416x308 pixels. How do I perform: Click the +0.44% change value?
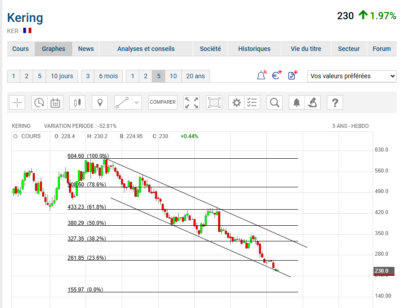[189, 136]
